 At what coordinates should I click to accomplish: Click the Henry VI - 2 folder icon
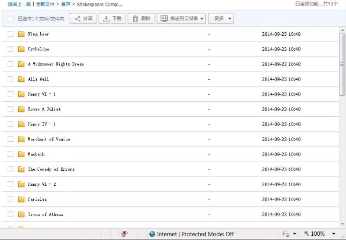(x=21, y=184)
